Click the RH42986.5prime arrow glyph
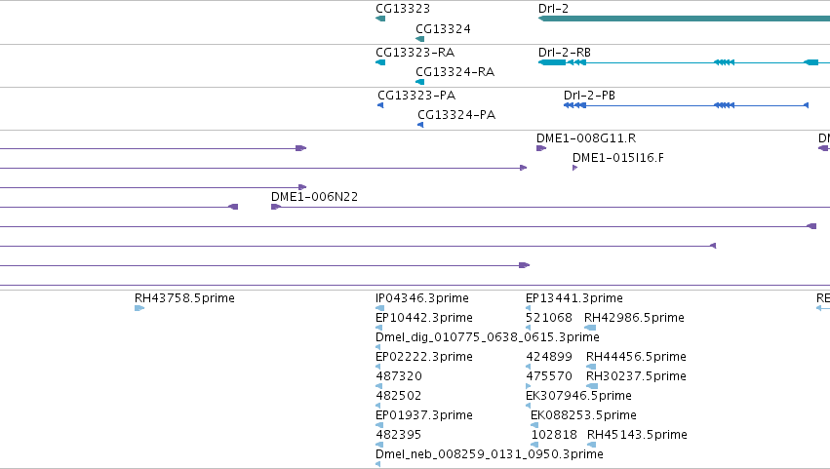Viewport: 830px width, 469px height. pos(590,328)
